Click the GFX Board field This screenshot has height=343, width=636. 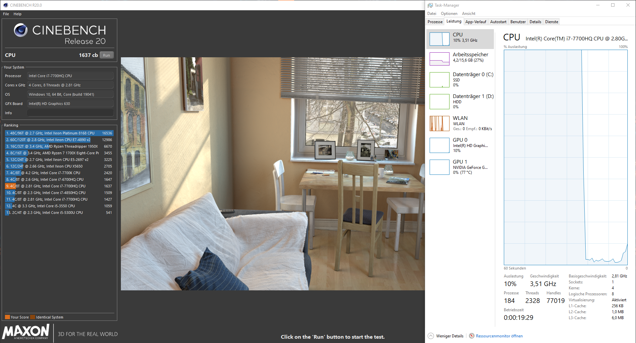pyautogui.click(x=70, y=104)
